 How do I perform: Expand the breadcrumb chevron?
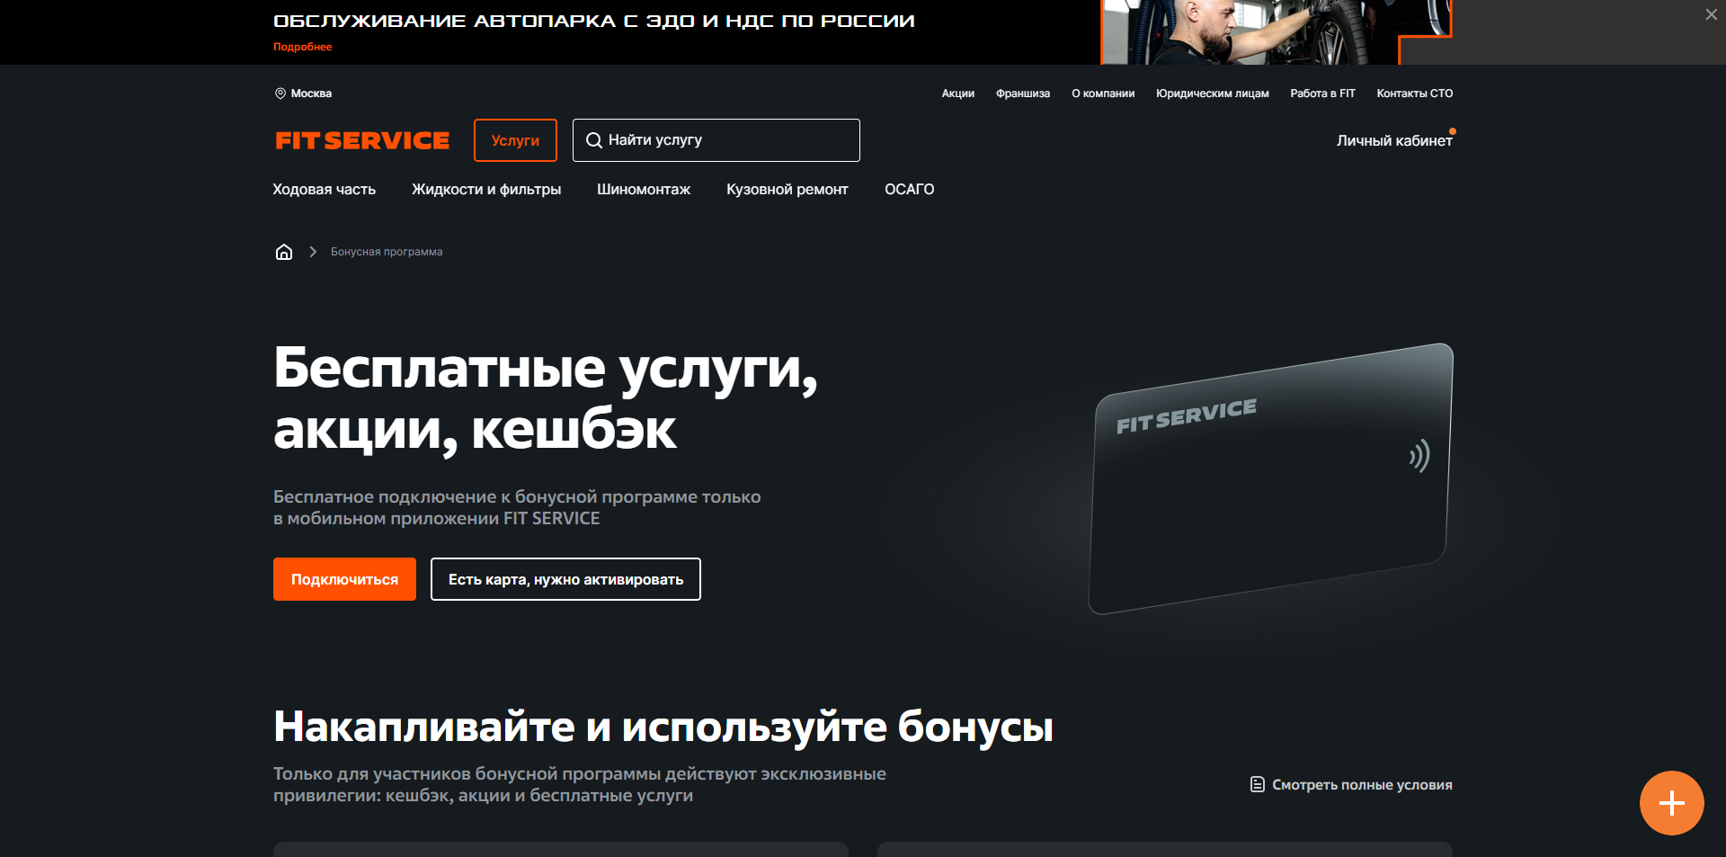(x=312, y=252)
